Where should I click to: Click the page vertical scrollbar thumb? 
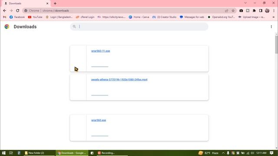276,44
